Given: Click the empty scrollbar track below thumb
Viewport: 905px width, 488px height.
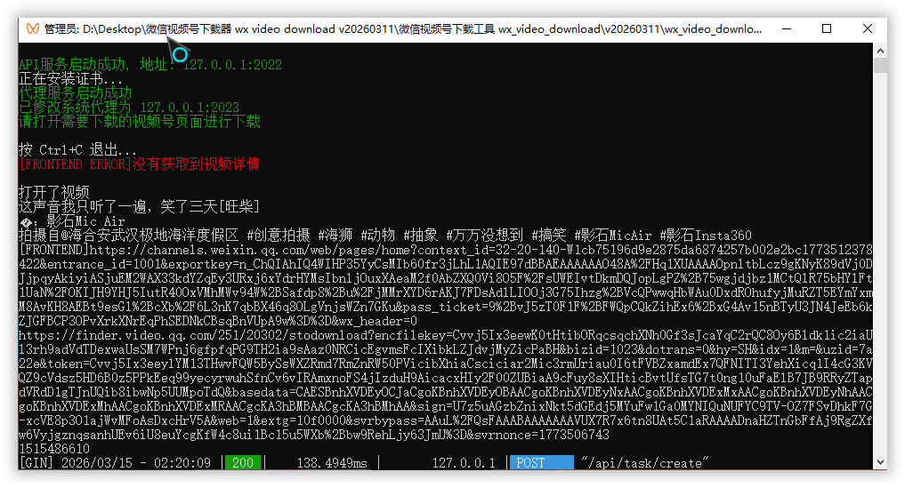Looking at the screenshot, I should (880, 264).
